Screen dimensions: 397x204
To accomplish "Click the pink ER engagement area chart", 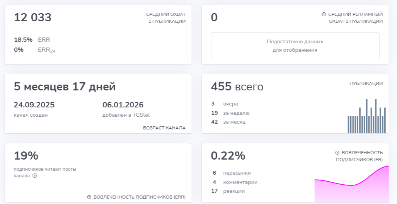I will [352, 184].
